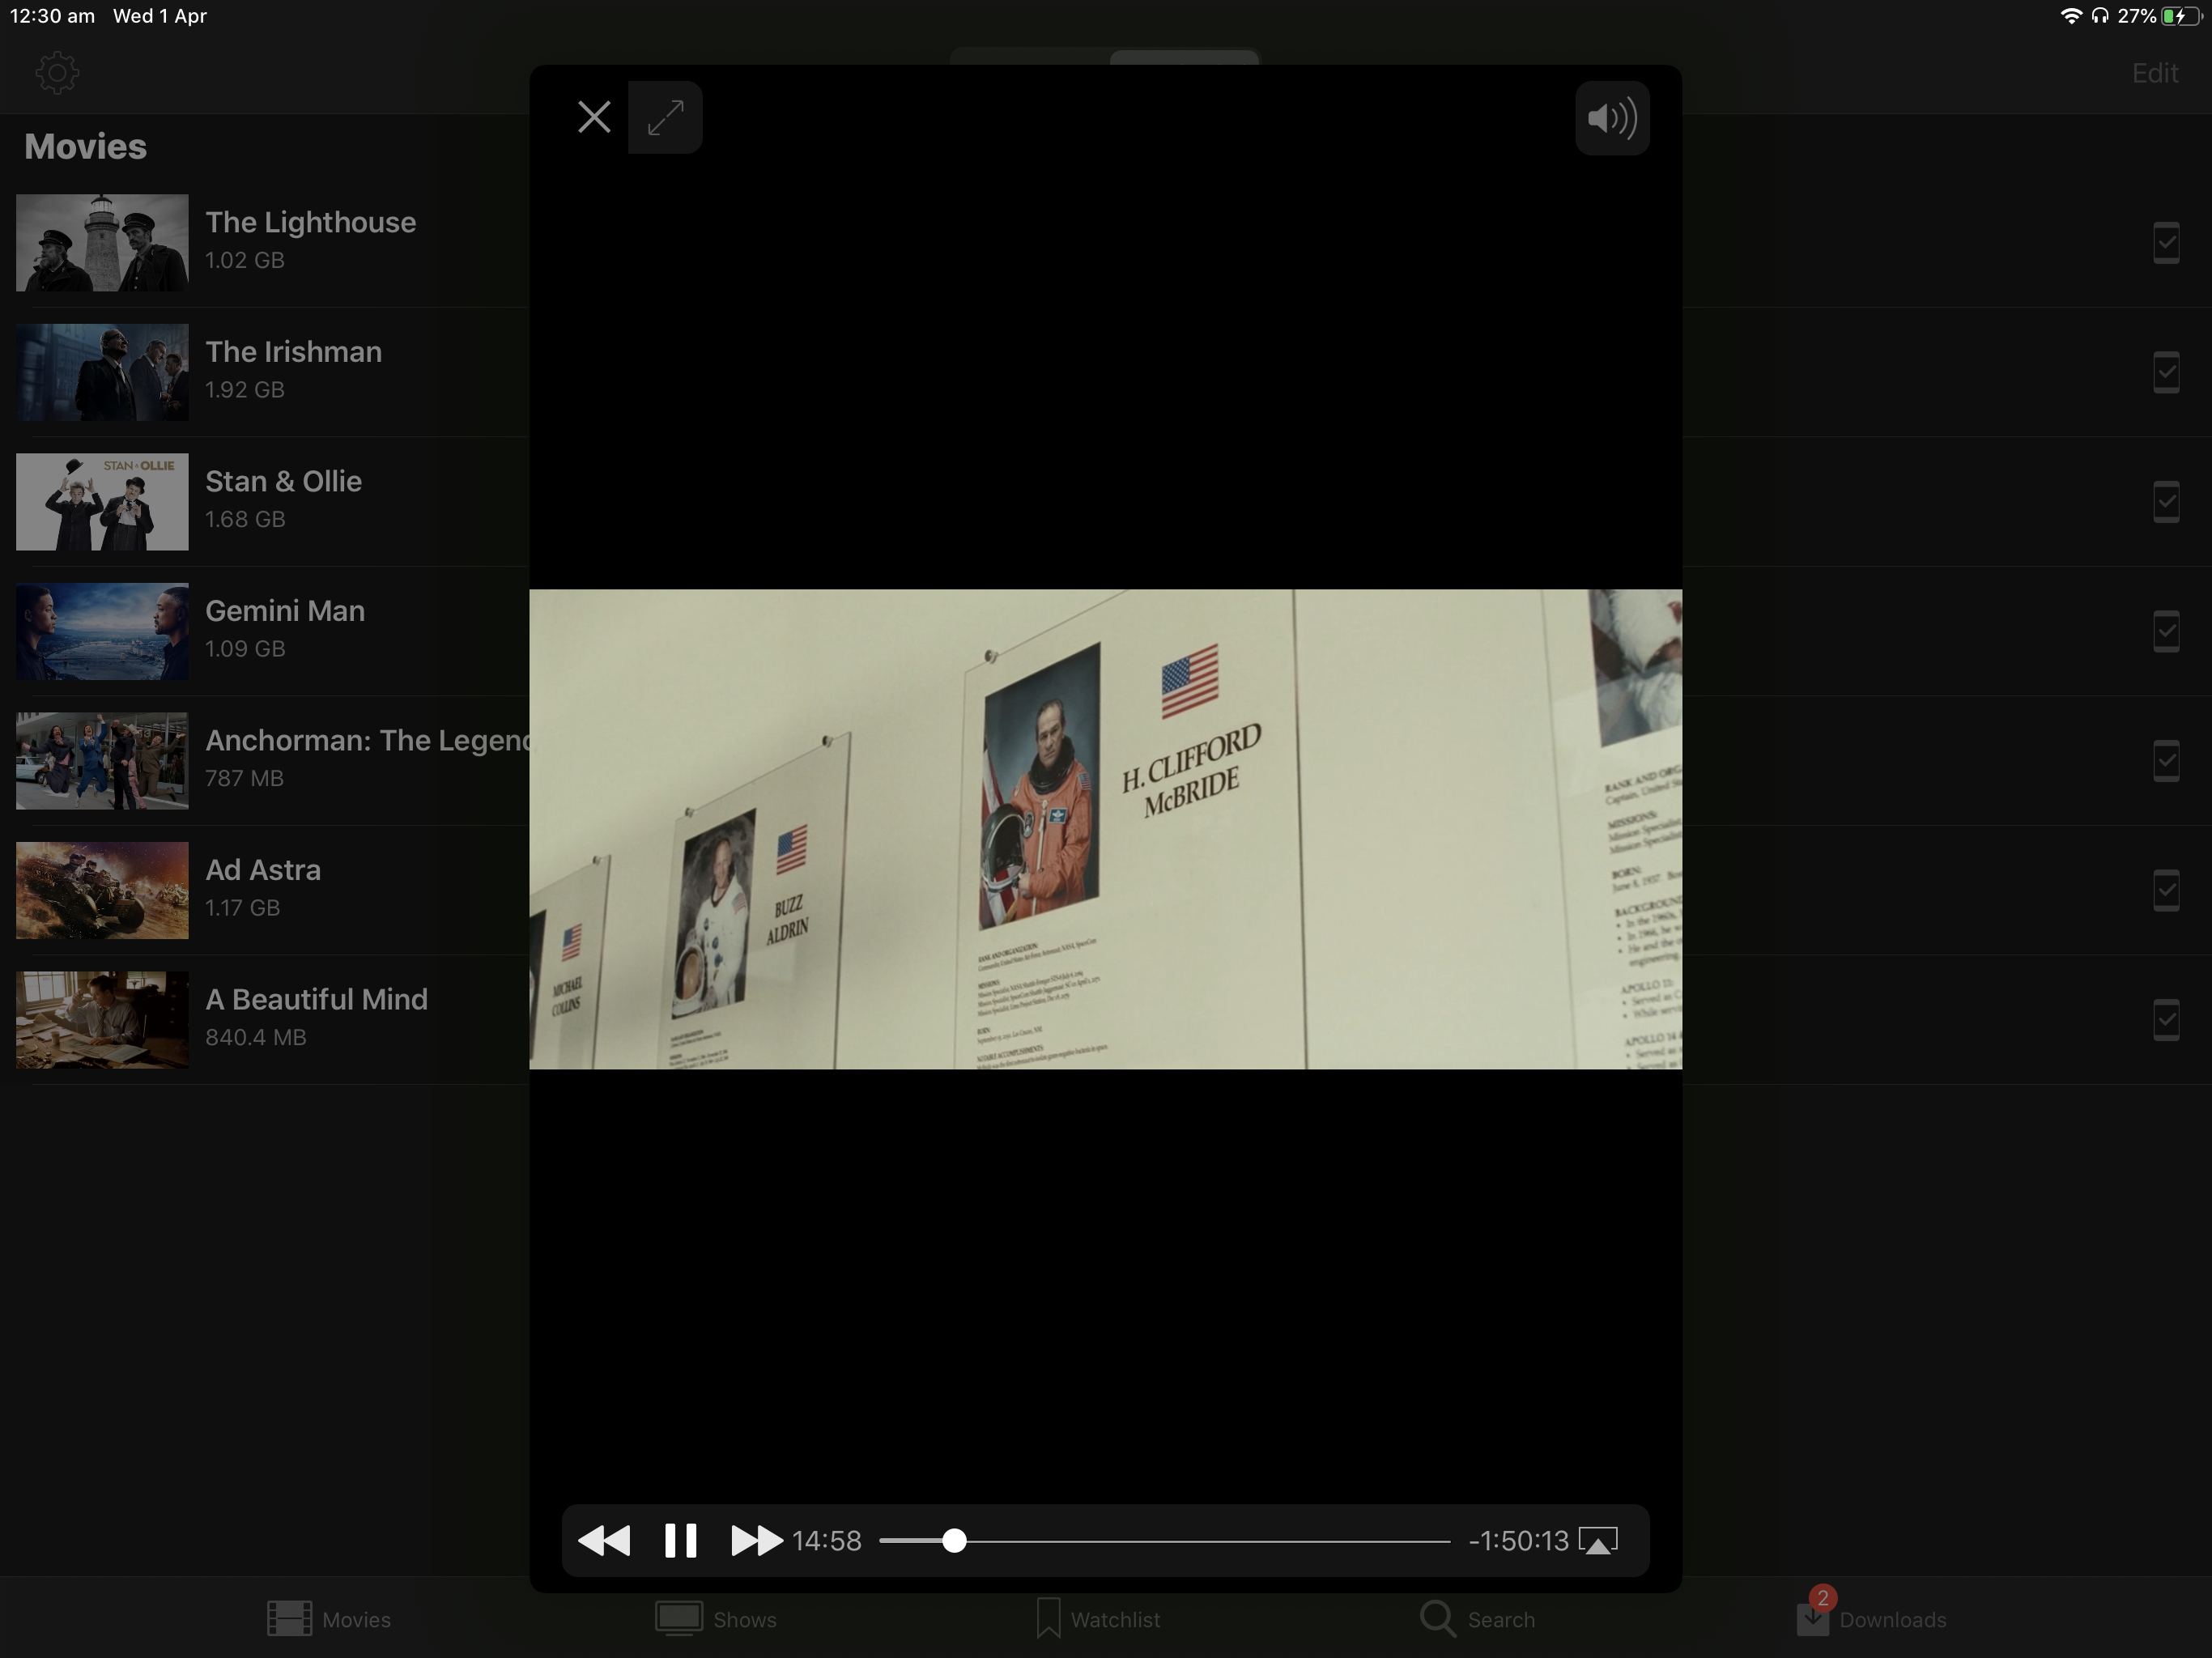Click the playback progress slider knob
The image size is (2212, 1658).
tap(954, 1540)
